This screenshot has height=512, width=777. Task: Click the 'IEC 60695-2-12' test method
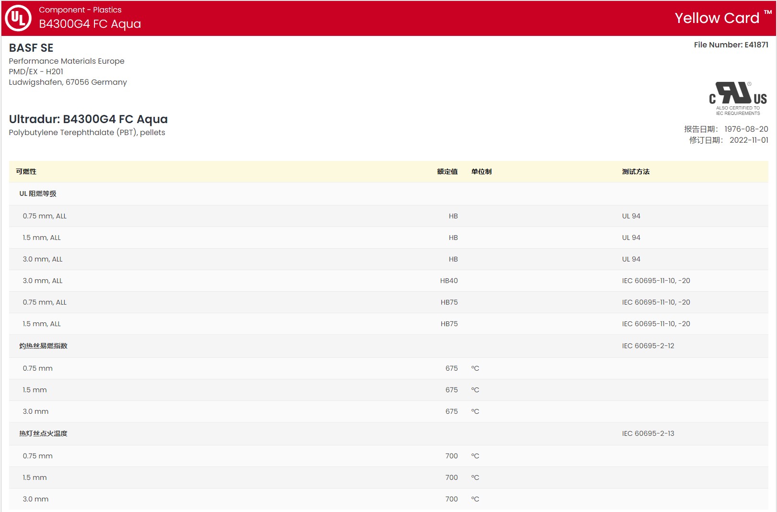pos(648,346)
